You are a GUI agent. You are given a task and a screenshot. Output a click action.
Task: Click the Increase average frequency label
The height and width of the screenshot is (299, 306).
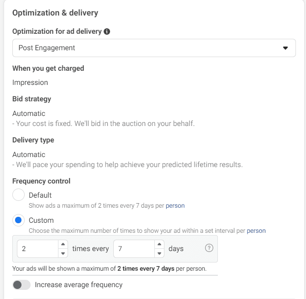click(79, 285)
